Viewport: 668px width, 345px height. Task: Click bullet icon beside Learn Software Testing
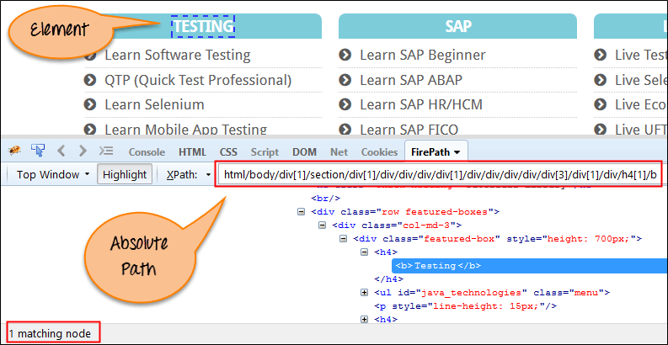pyautogui.click(x=90, y=56)
